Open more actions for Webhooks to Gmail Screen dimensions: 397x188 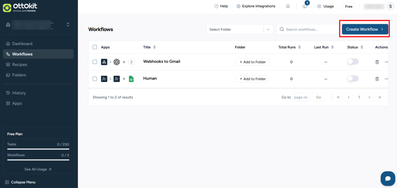tap(386, 62)
